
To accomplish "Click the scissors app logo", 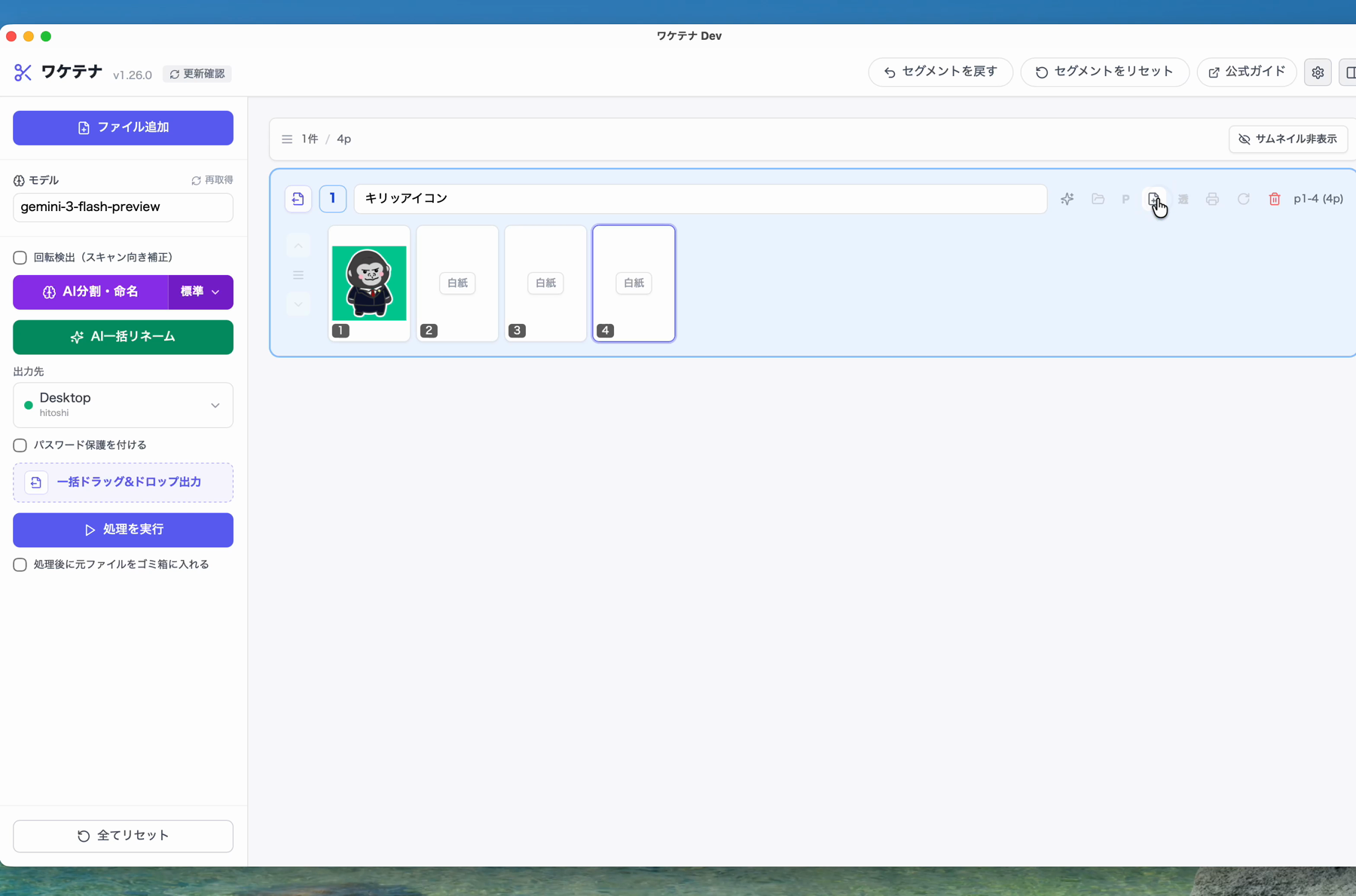I will (23, 72).
